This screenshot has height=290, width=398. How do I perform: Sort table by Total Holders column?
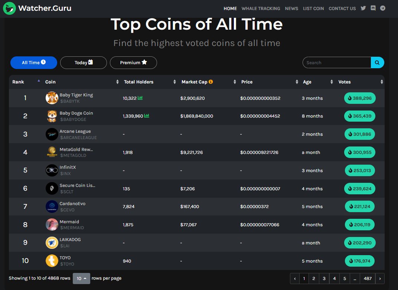click(x=150, y=82)
